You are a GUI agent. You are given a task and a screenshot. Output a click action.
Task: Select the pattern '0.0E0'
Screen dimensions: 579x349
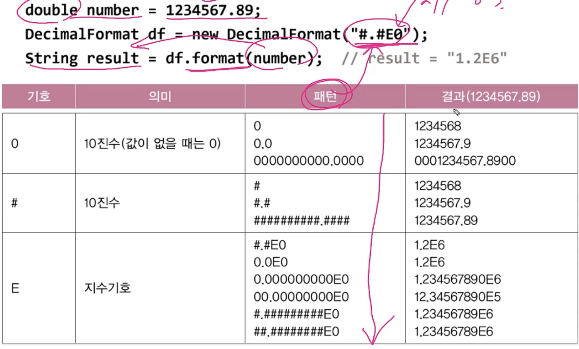(x=270, y=262)
